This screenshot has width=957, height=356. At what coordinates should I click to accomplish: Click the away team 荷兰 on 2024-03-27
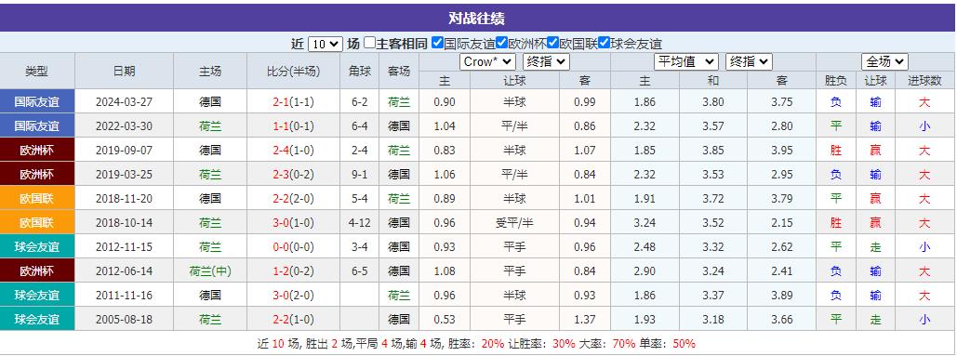(399, 102)
